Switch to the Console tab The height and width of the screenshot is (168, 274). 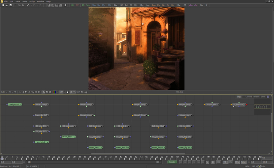(249, 97)
